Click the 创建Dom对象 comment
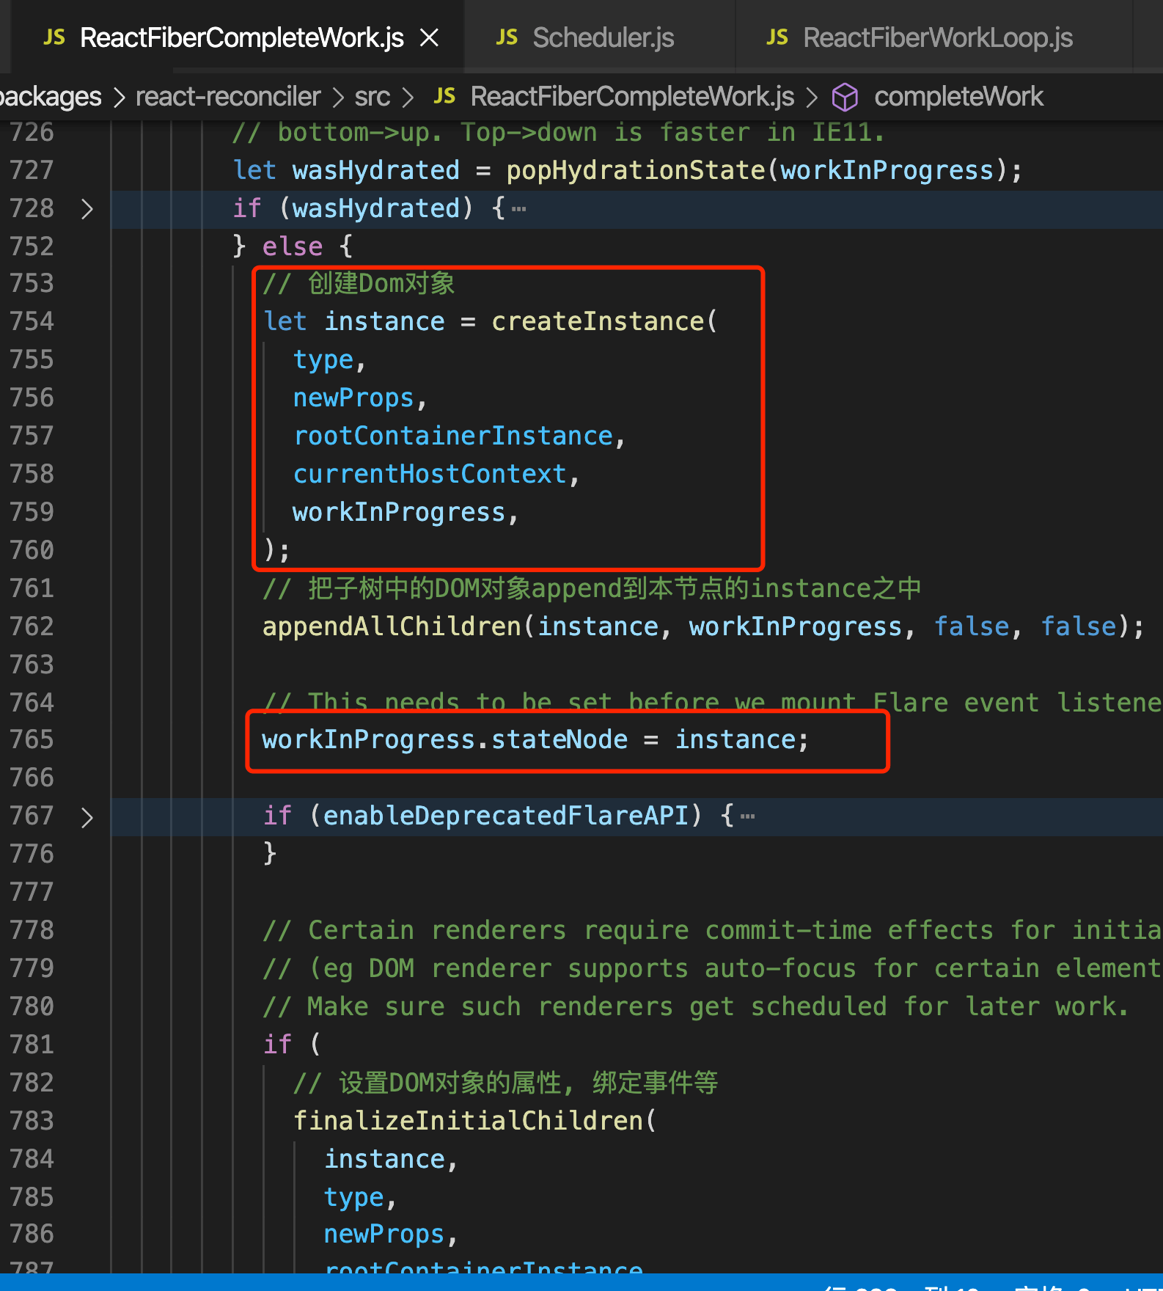This screenshot has height=1291, width=1163. coord(359,283)
